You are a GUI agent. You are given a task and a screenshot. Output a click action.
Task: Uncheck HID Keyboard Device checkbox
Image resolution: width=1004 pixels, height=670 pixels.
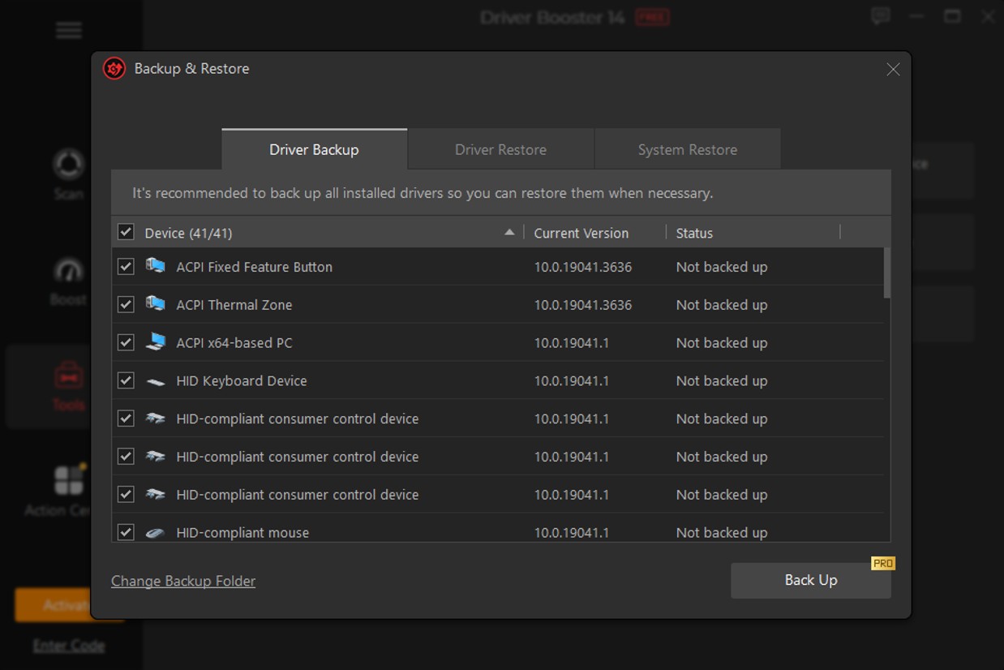point(126,380)
